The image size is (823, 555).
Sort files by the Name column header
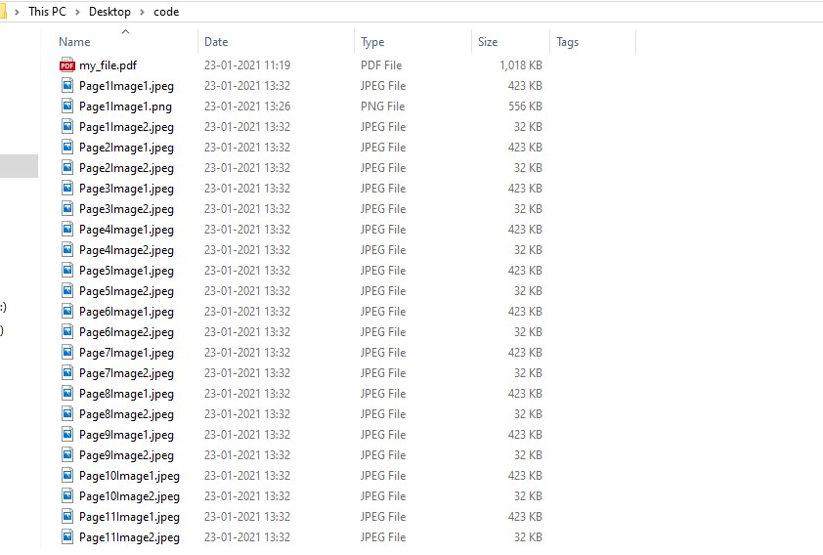tap(74, 42)
